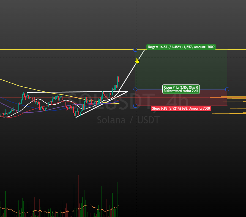Click the Target 16.57 profit label
This screenshot has width=246, height=217.
pos(181,47)
